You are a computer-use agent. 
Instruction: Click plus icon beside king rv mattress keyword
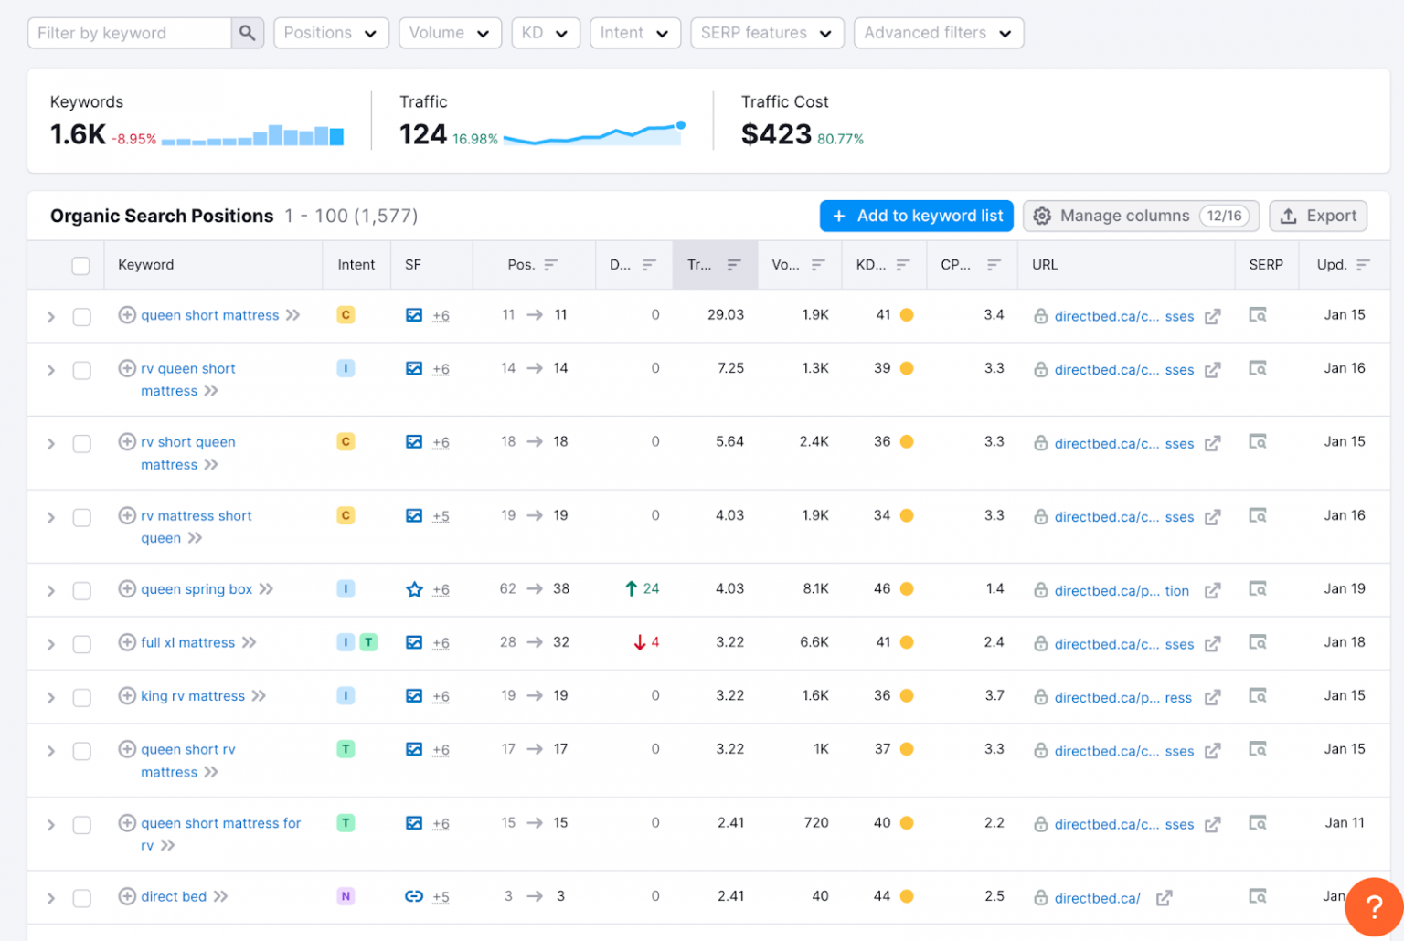127,696
